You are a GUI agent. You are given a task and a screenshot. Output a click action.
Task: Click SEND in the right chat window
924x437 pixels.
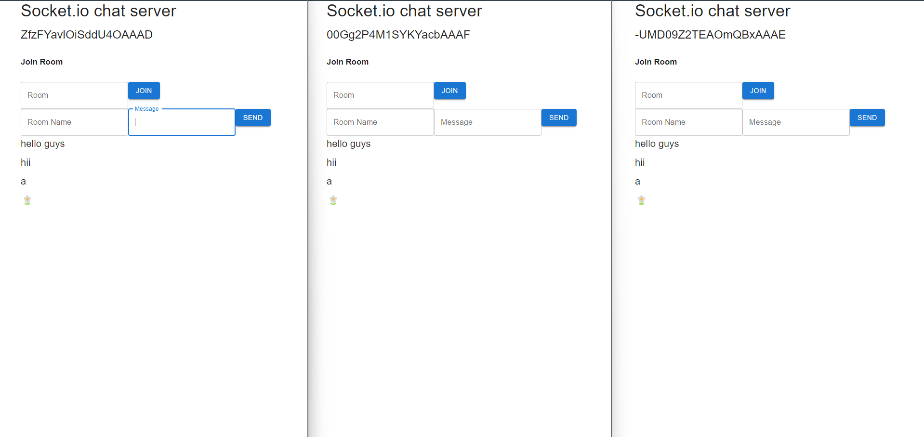(x=867, y=118)
